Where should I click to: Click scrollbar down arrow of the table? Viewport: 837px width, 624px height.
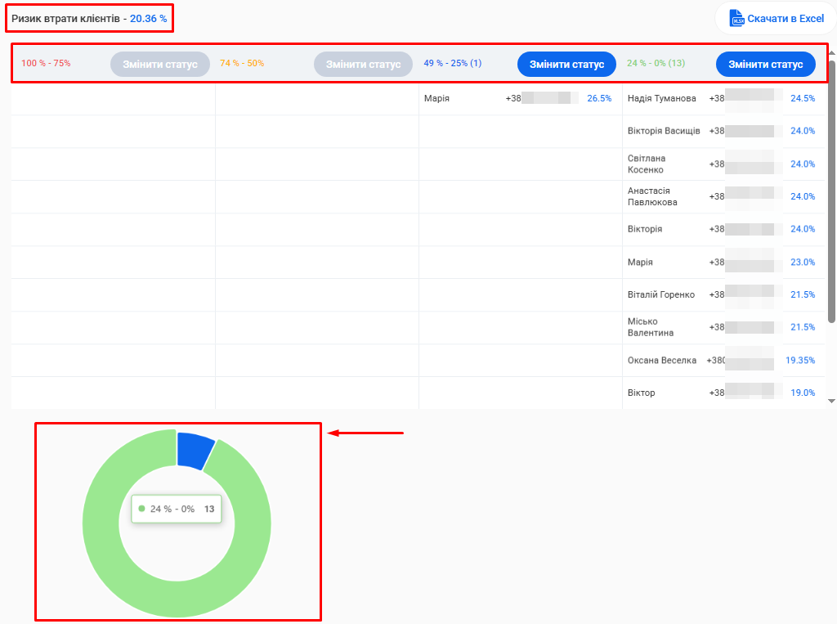coord(831,401)
